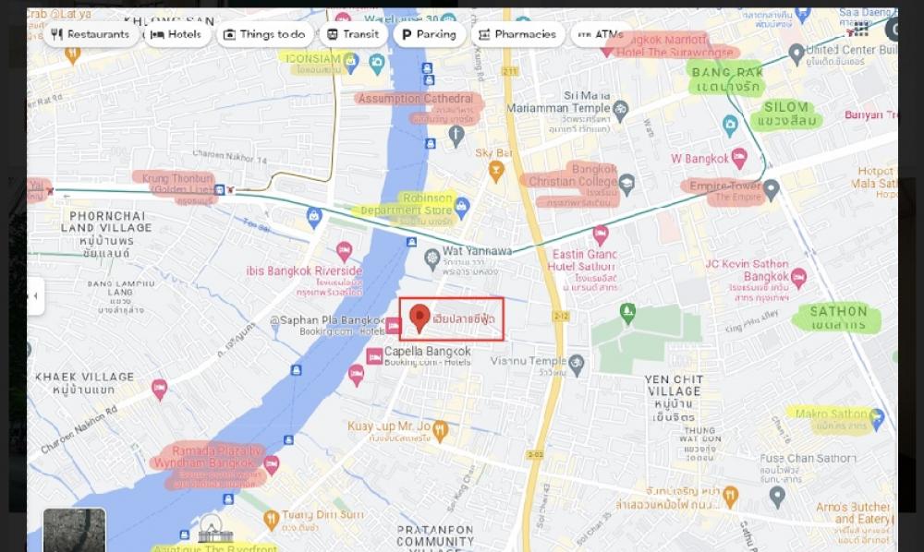Viewport: 924px width, 552px height.
Task: Click W Bangkok hotel label
Action: point(700,159)
